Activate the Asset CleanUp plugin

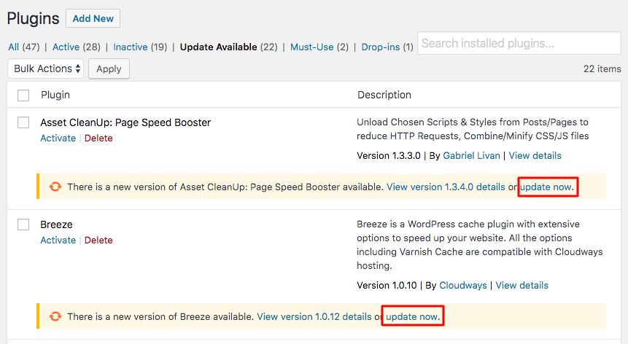click(x=58, y=138)
